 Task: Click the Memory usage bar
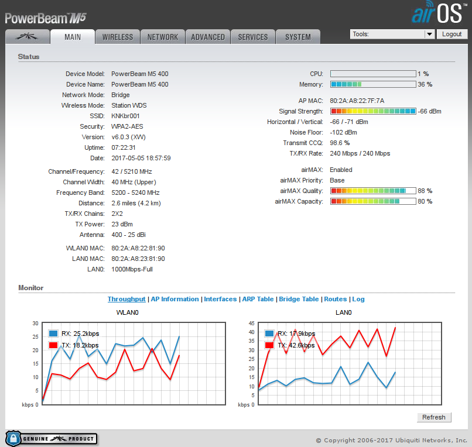[373, 84]
